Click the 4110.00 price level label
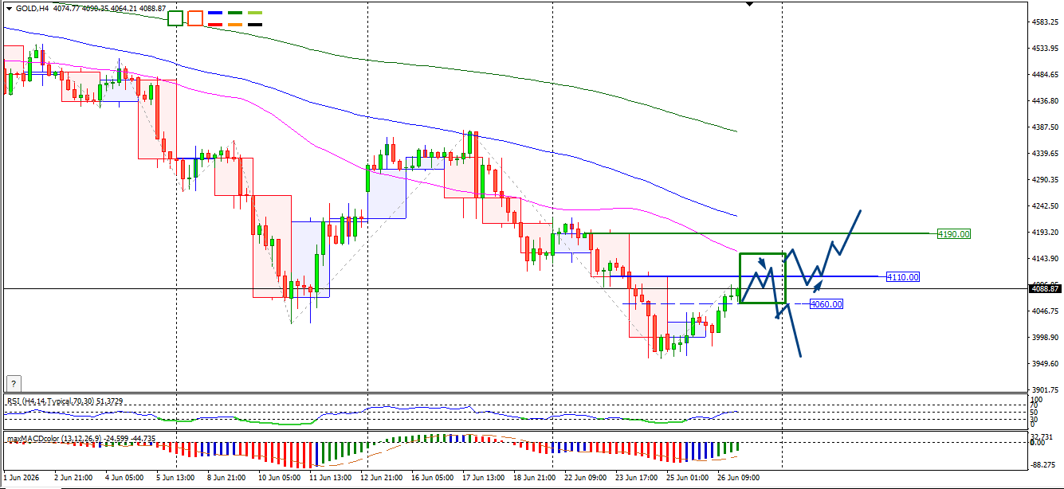Viewport: 1064px width, 489px height. 902,277
